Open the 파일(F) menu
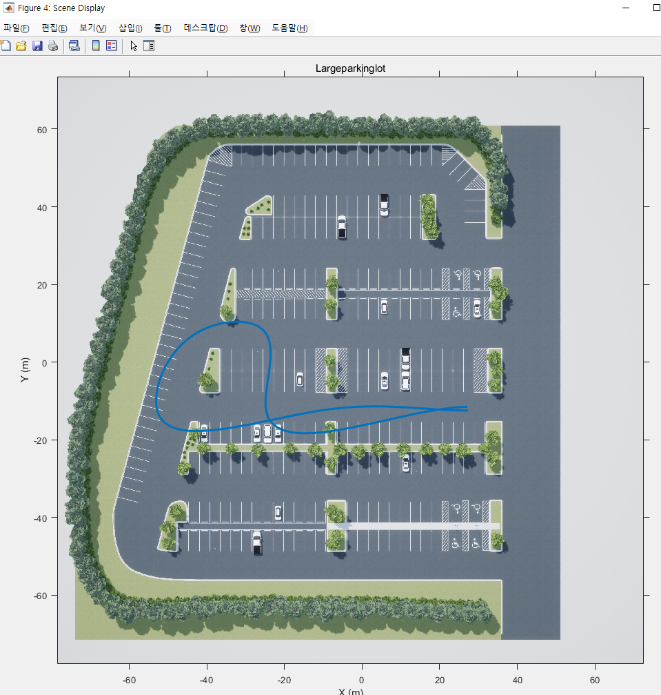The height and width of the screenshot is (695, 661). tap(17, 28)
